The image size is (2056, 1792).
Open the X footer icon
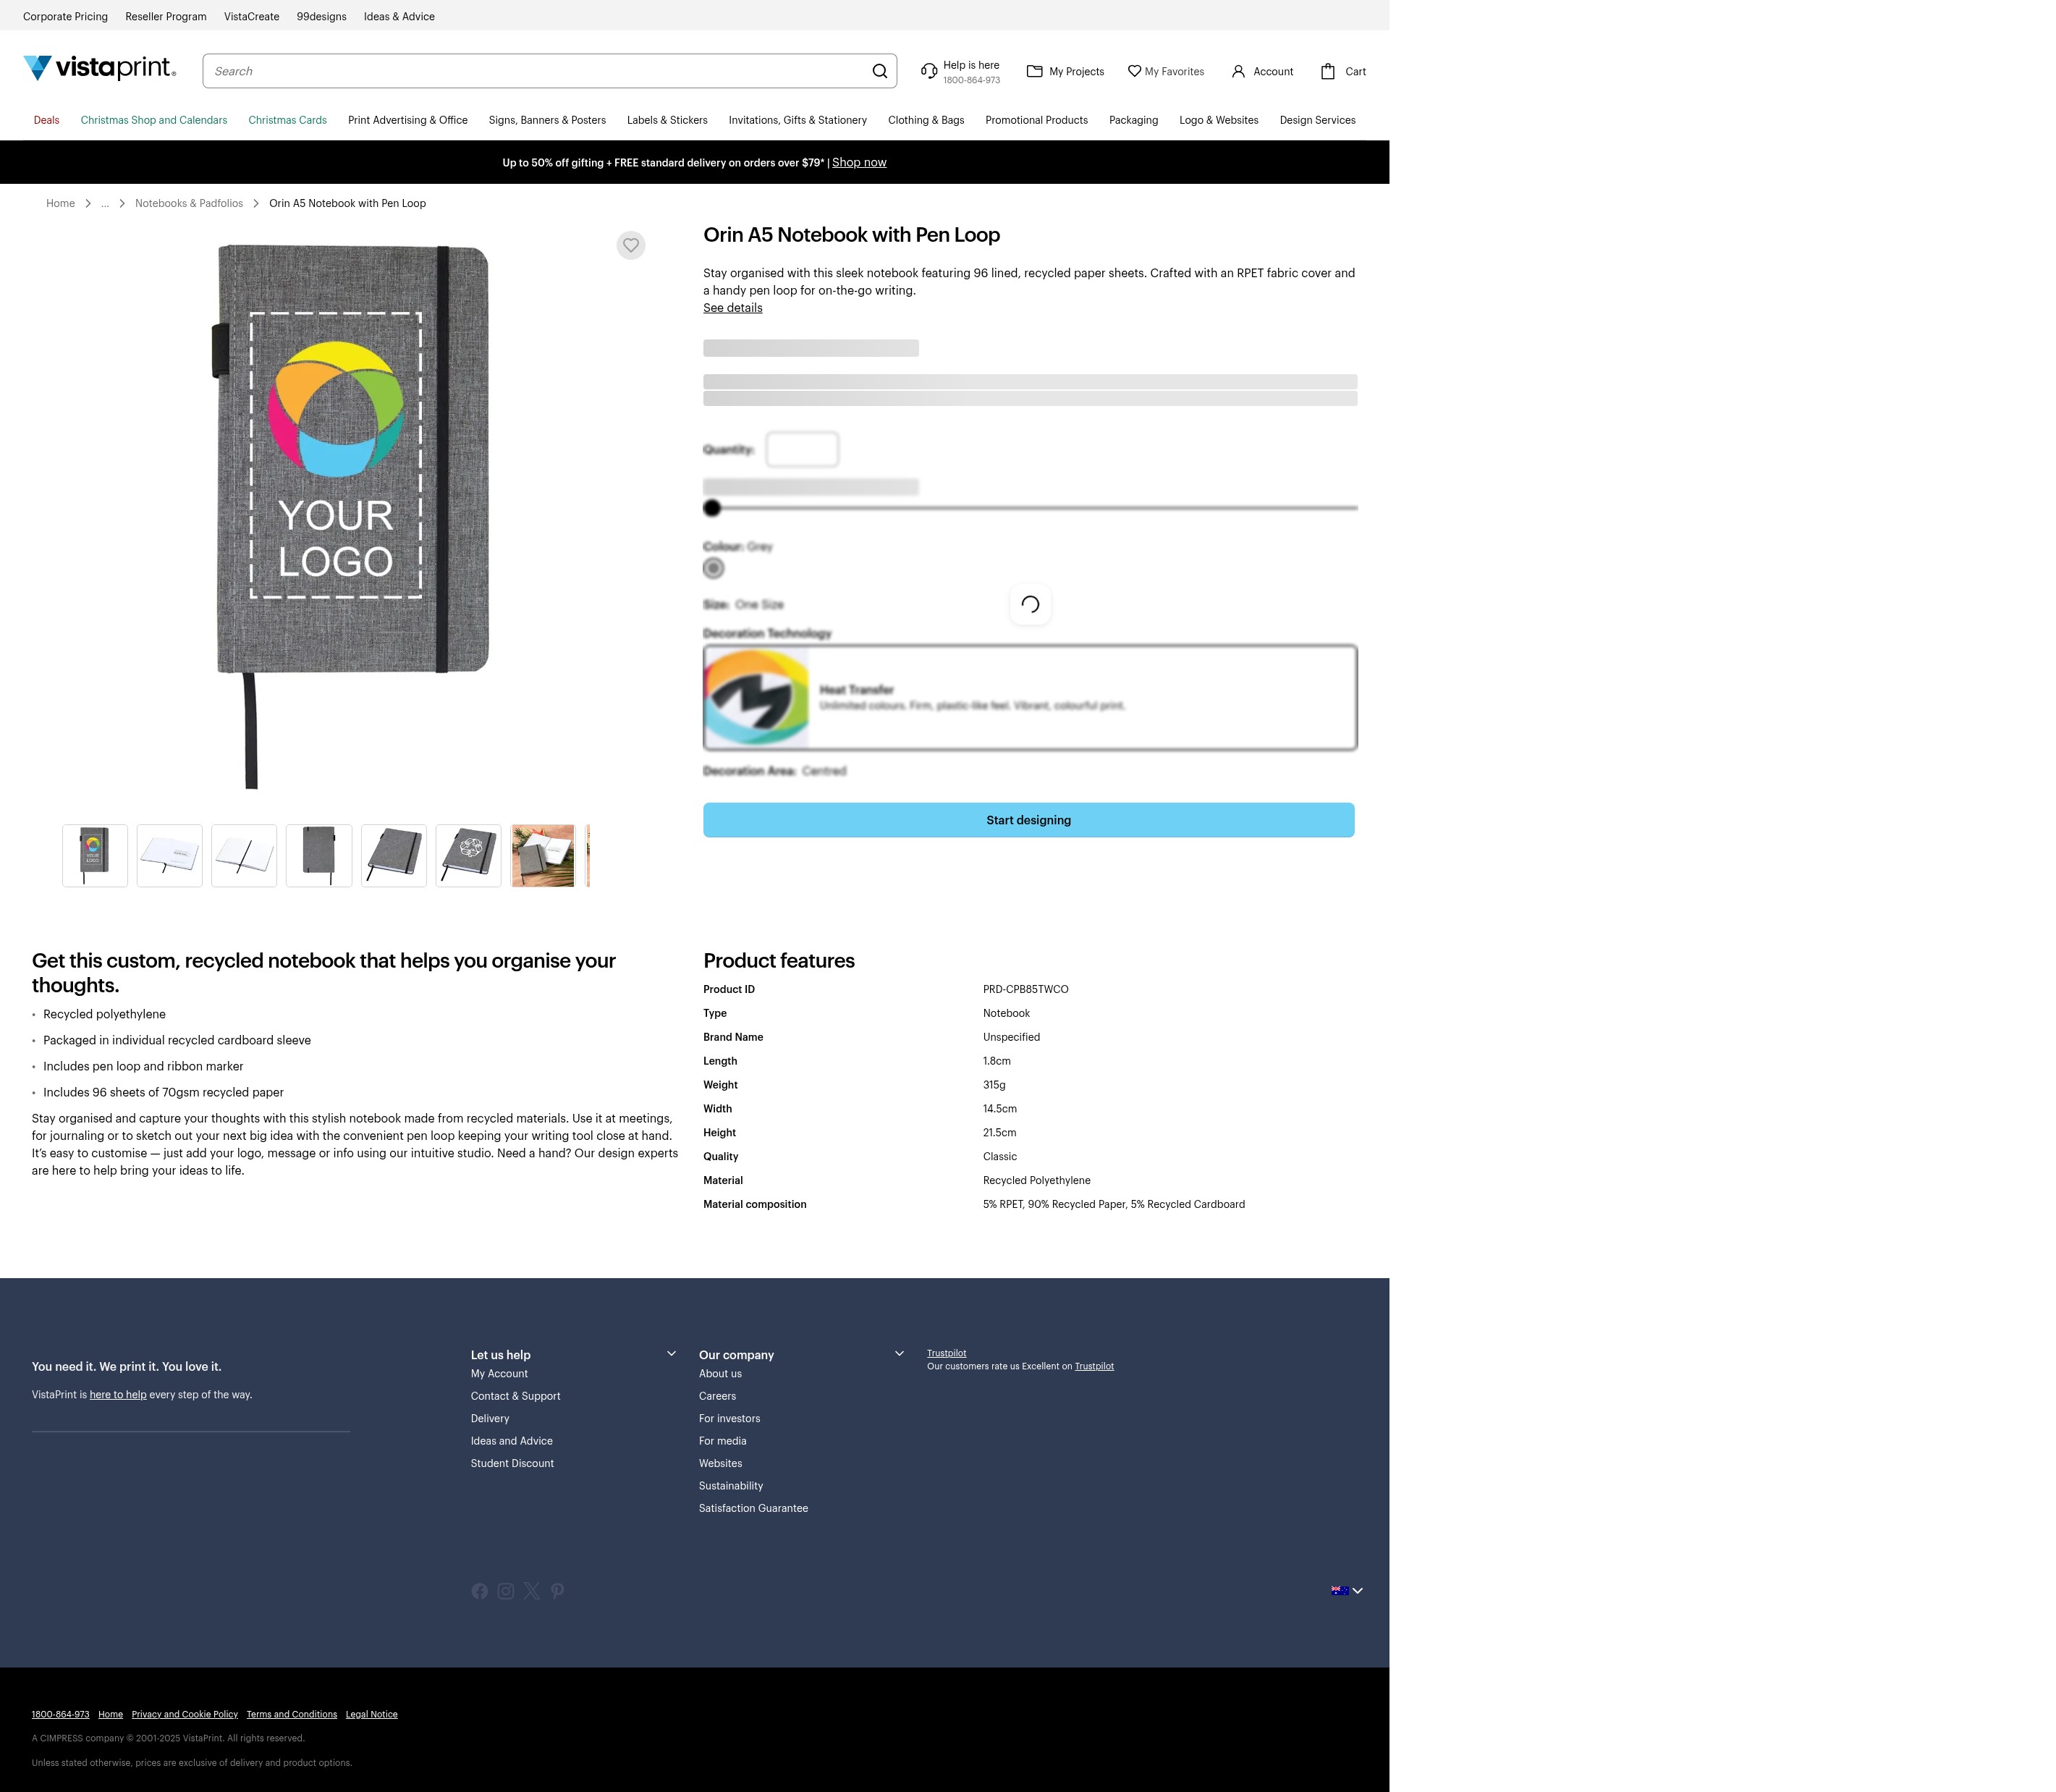click(x=532, y=1591)
